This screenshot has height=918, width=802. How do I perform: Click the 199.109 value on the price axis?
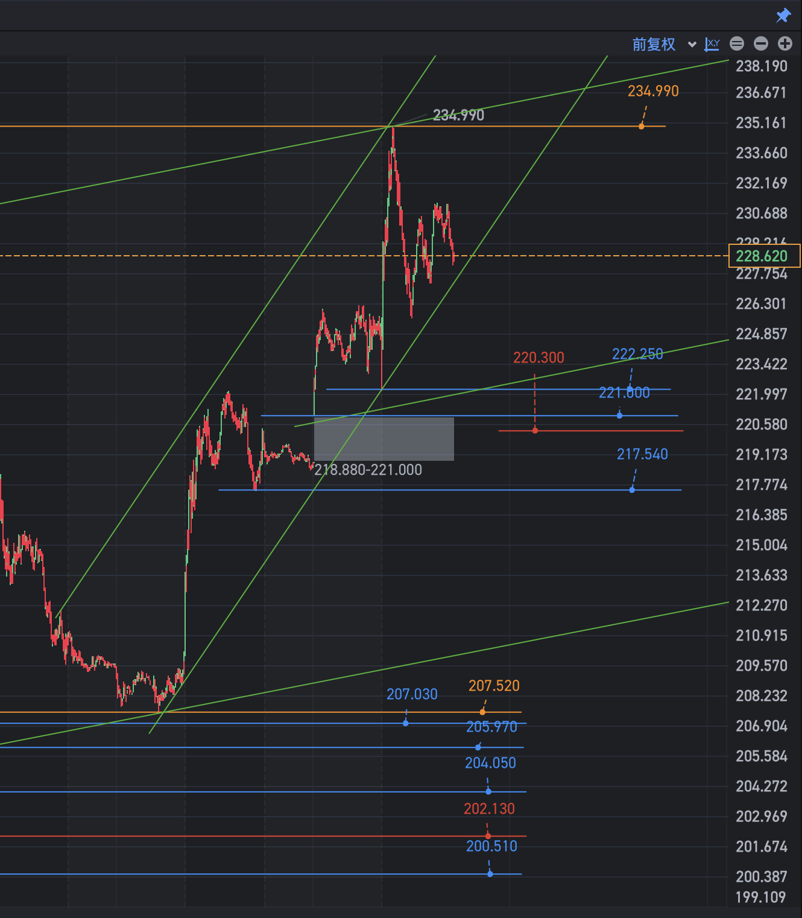[762, 897]
